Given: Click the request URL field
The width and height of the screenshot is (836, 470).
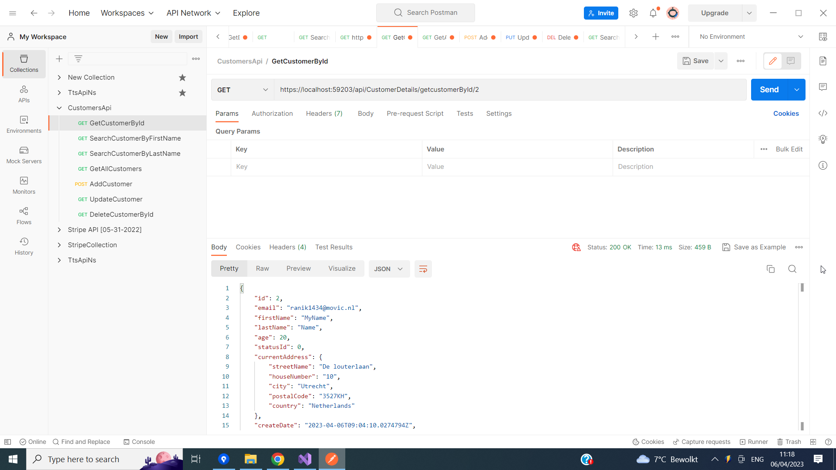Looking at the screenshot, I should (x=510, y=90).
